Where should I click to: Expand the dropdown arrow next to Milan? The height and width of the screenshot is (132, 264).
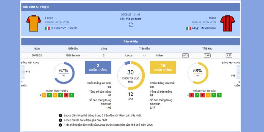tap(206, 18)
